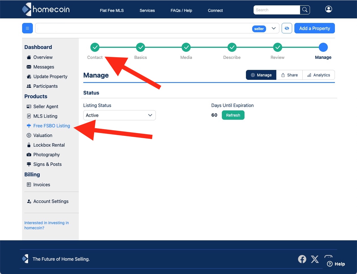357x274 pixels.
Task: Click the Add a Property button
Action: point(314,28)
